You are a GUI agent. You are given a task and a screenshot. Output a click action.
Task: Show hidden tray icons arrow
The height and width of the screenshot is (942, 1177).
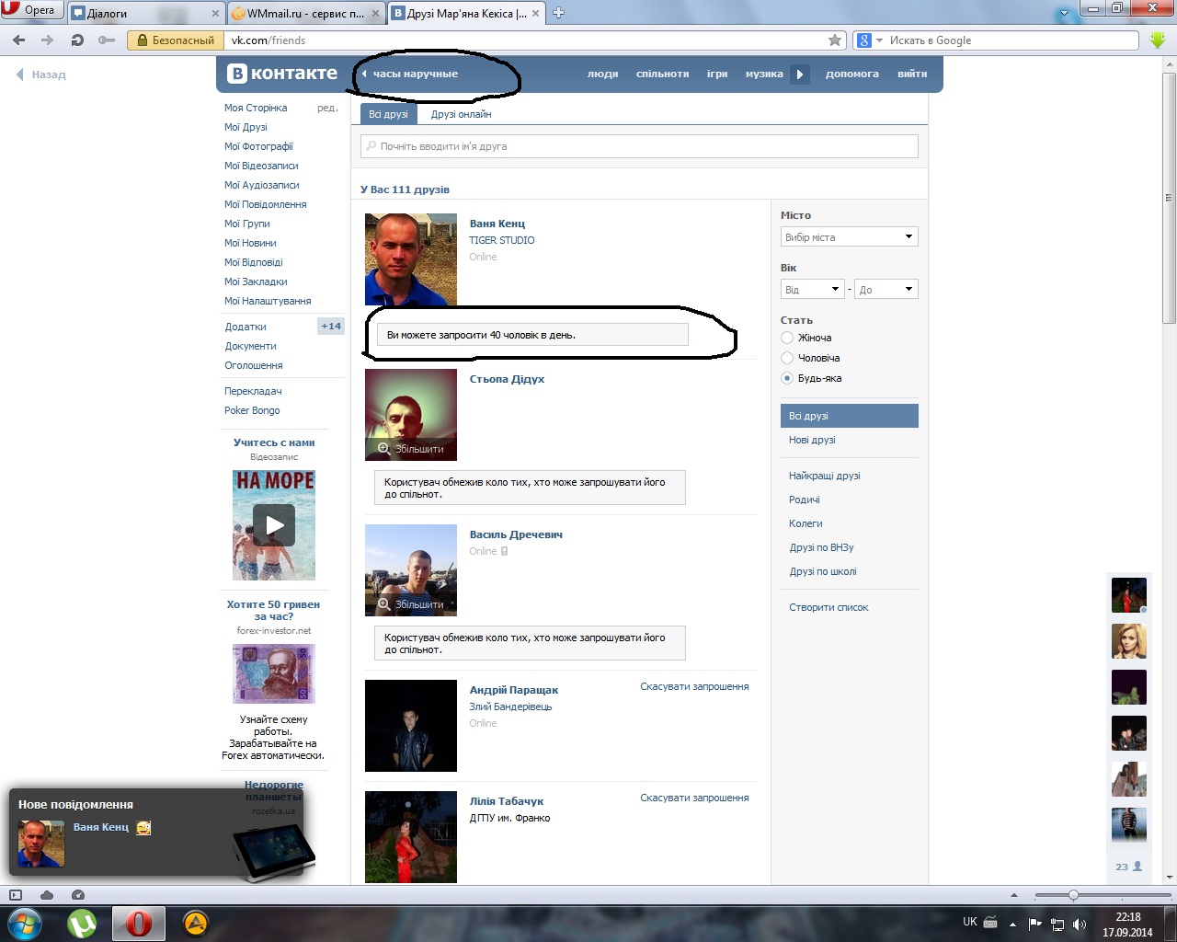tap(1013, 924)
